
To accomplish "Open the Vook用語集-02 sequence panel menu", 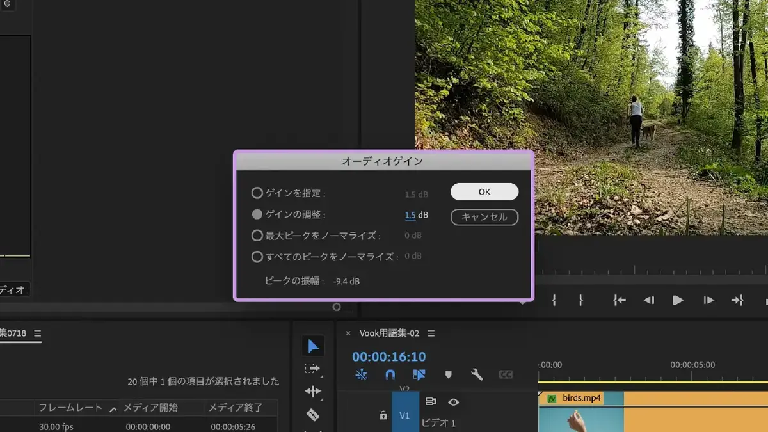I will click(431, 333).
